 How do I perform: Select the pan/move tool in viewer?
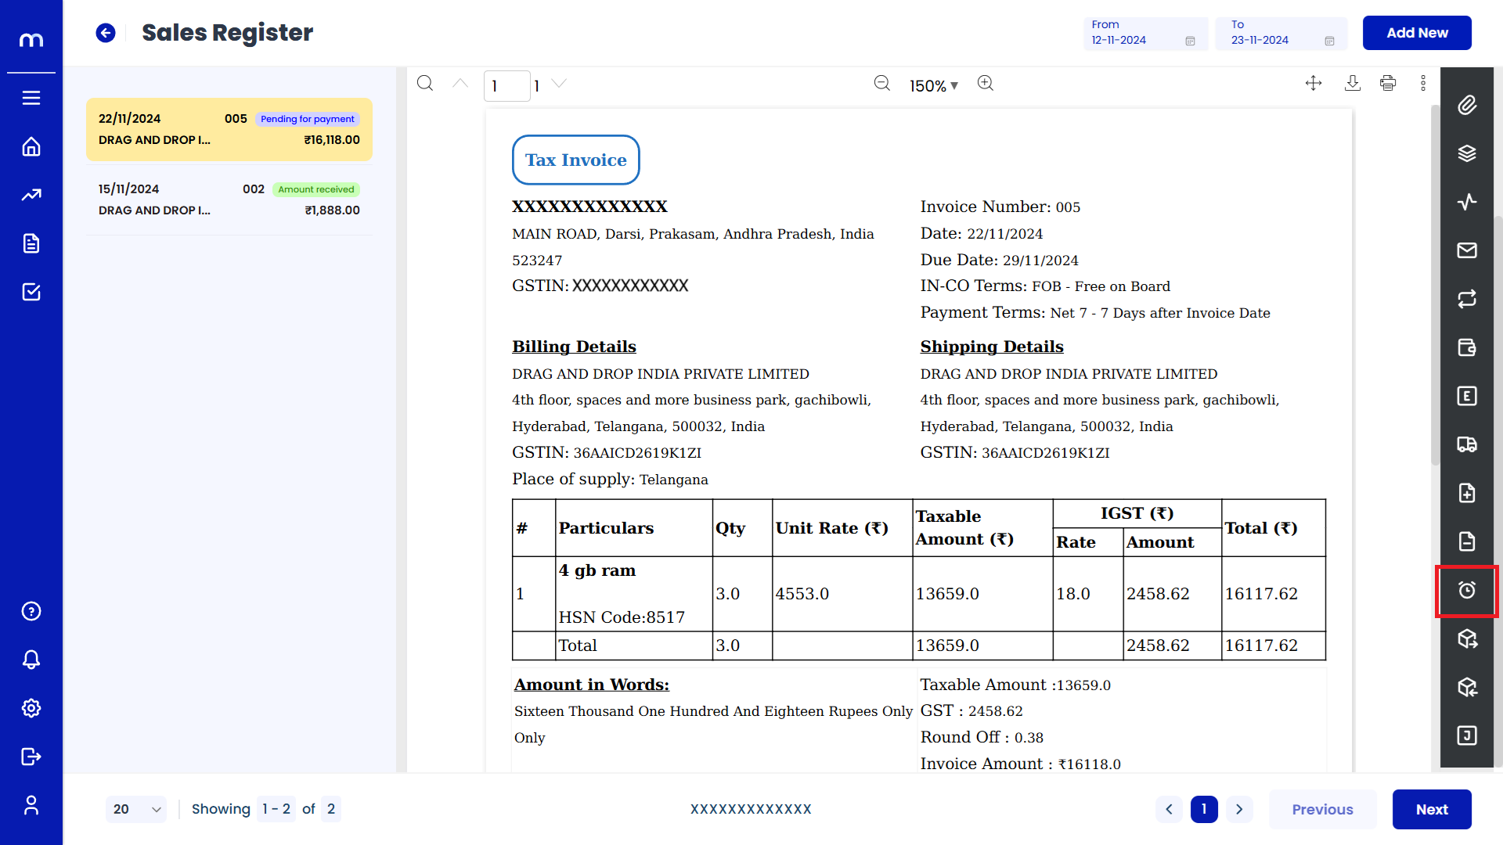coord(1314,83)
